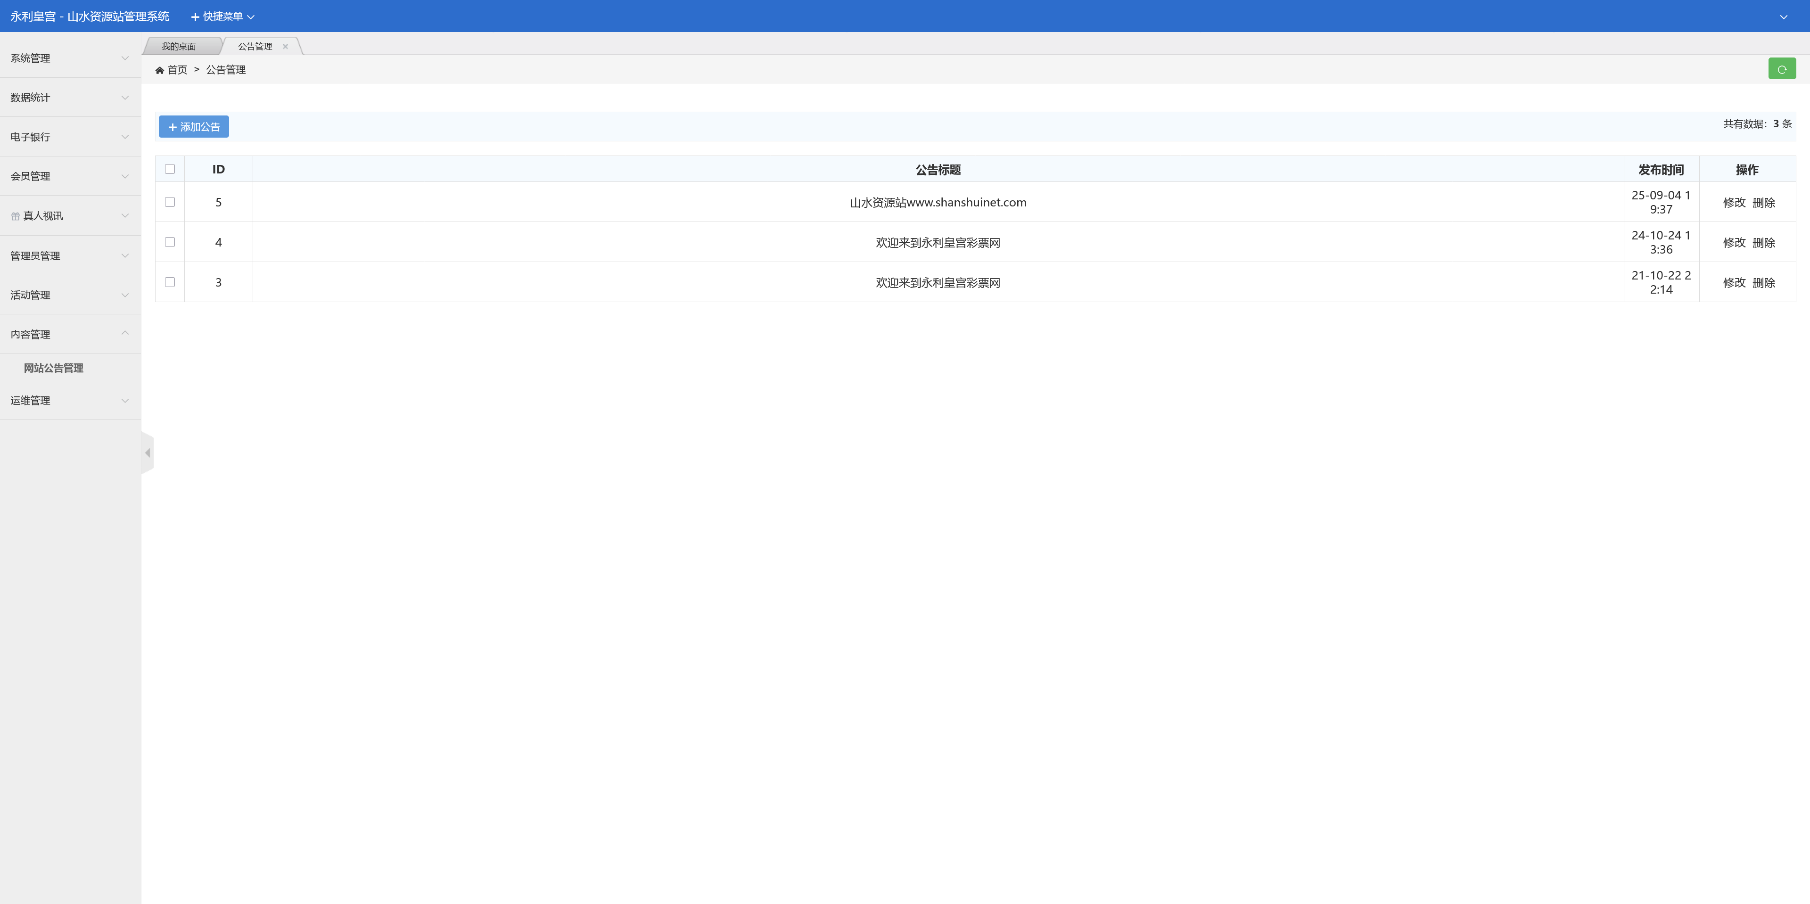Open the 快捷菜单 dropdown menu

(x=223, y=17)
